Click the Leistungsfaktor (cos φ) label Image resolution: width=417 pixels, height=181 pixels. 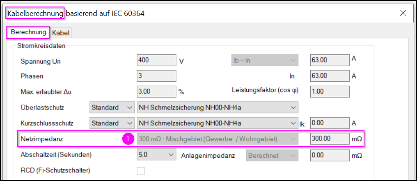265,91
